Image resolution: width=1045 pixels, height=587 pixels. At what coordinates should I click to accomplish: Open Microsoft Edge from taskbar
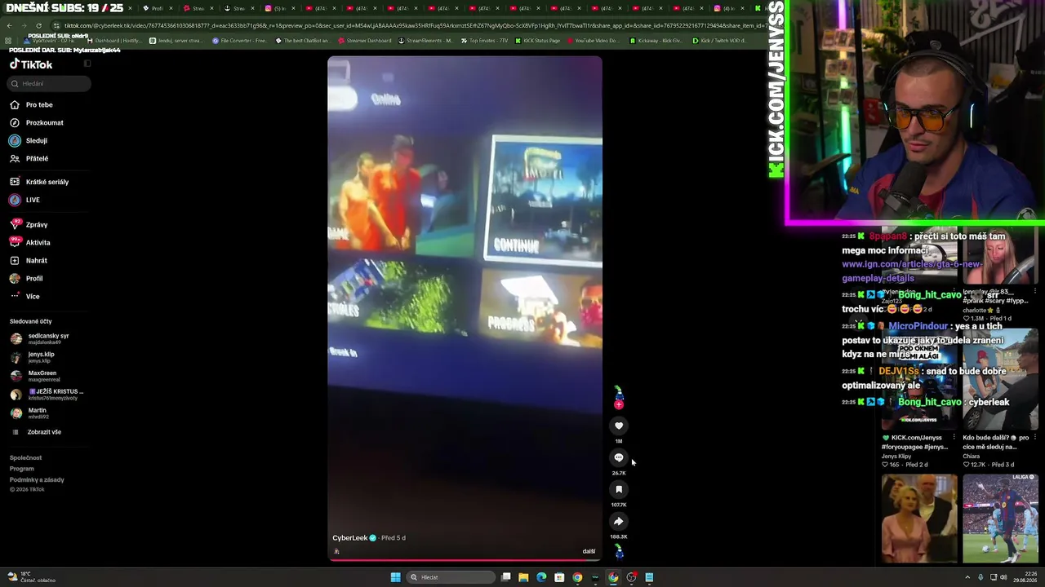541,577
